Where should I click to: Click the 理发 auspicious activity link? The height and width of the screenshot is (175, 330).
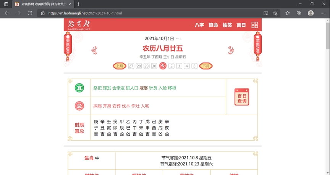(x=107, y=88)
